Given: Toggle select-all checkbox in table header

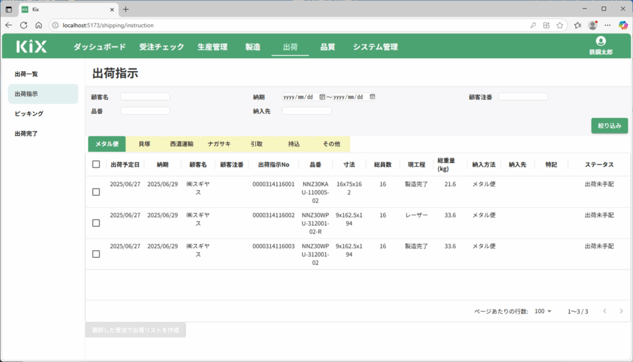Looking at the screenshot, I should 96,164.
